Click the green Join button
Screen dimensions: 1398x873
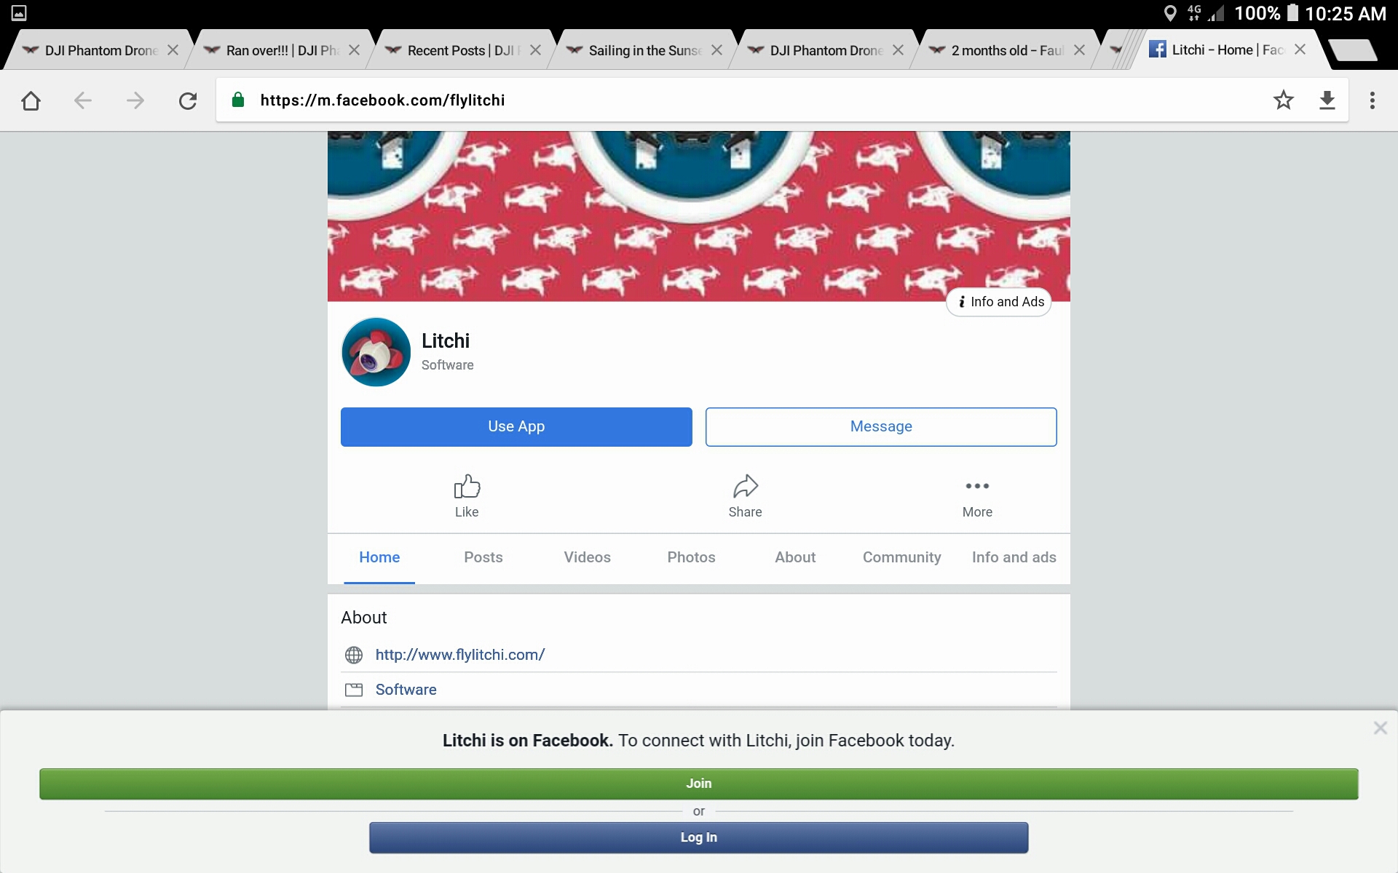tap(698, 784)
